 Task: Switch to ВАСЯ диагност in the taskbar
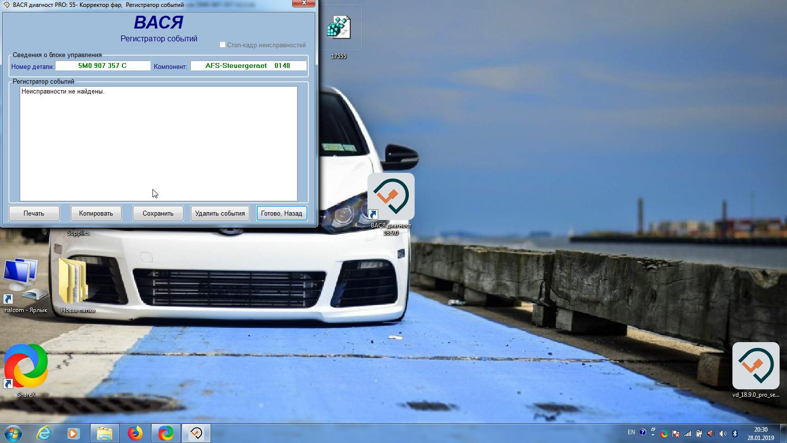[x=196, y=433]
